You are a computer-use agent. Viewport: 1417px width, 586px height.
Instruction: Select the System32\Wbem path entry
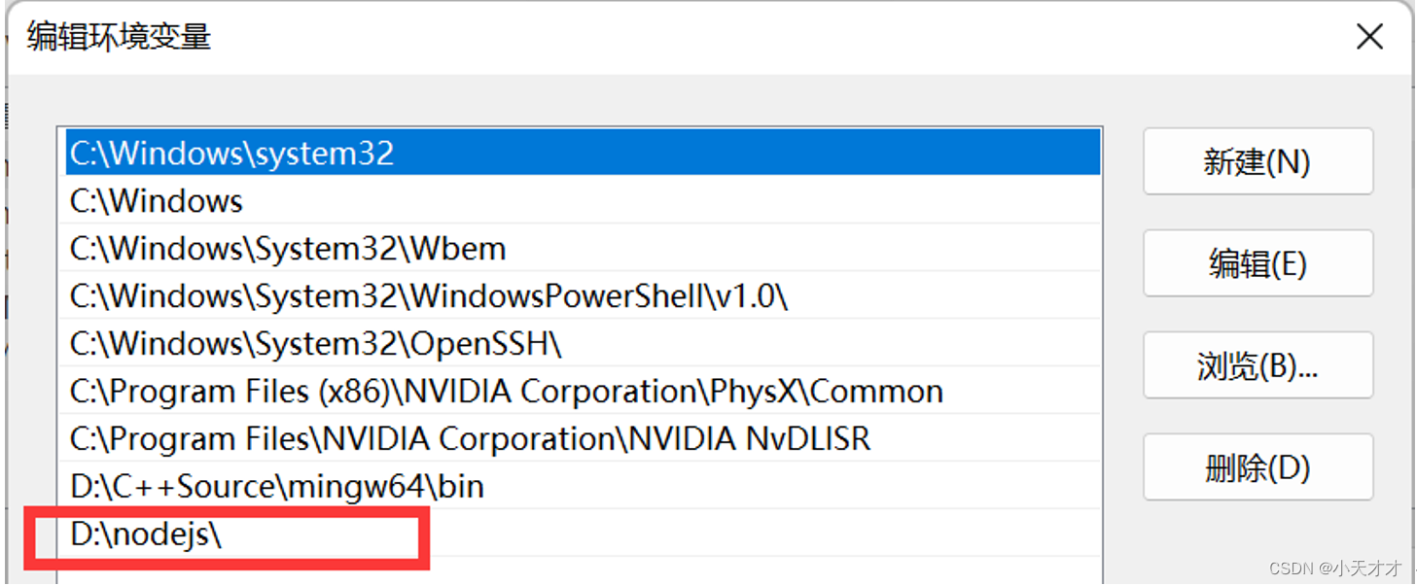pyautogui.click(x=288, y=249)
